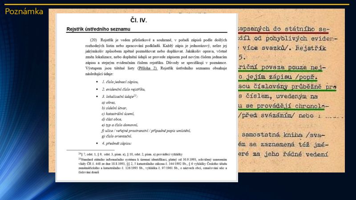Screen dimensions: 356x200
Task: Select sub-item 'b) sídelní útvar'
Action: click(114, 108)
